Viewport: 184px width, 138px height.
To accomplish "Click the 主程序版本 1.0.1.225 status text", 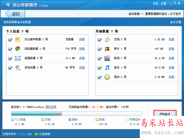I will pos(17,134).
